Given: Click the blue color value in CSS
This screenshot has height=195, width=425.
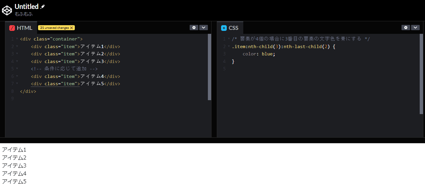Looking at the screenshot, I should coord(267,54).
